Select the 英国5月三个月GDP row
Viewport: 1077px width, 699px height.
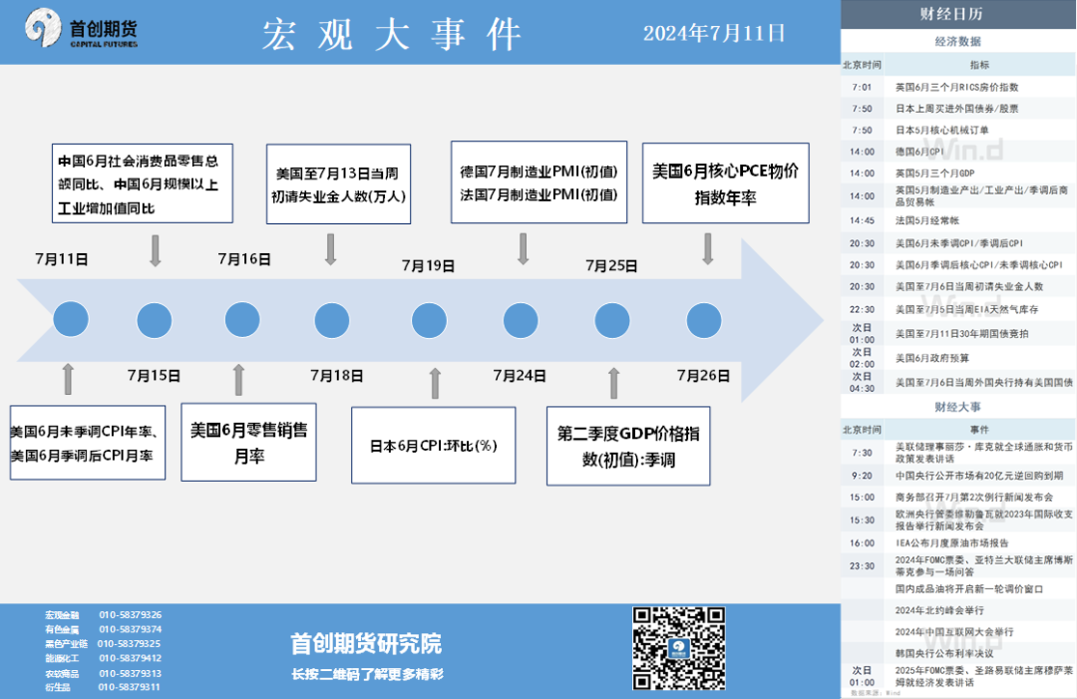point(958,174)
